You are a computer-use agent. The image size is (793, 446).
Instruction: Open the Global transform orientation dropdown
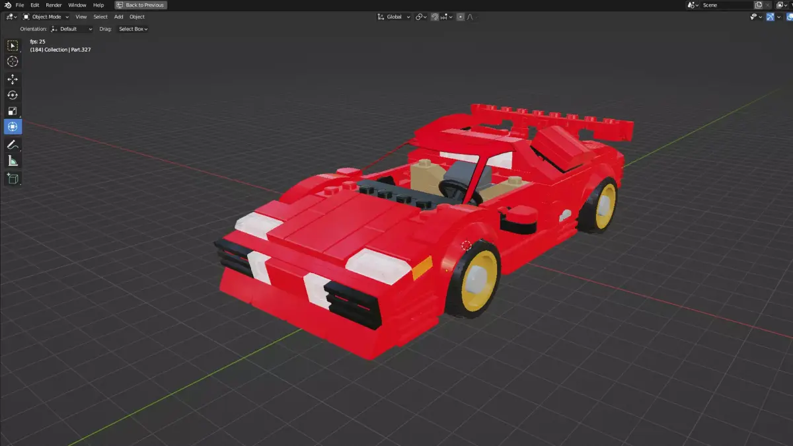point(394,17)
